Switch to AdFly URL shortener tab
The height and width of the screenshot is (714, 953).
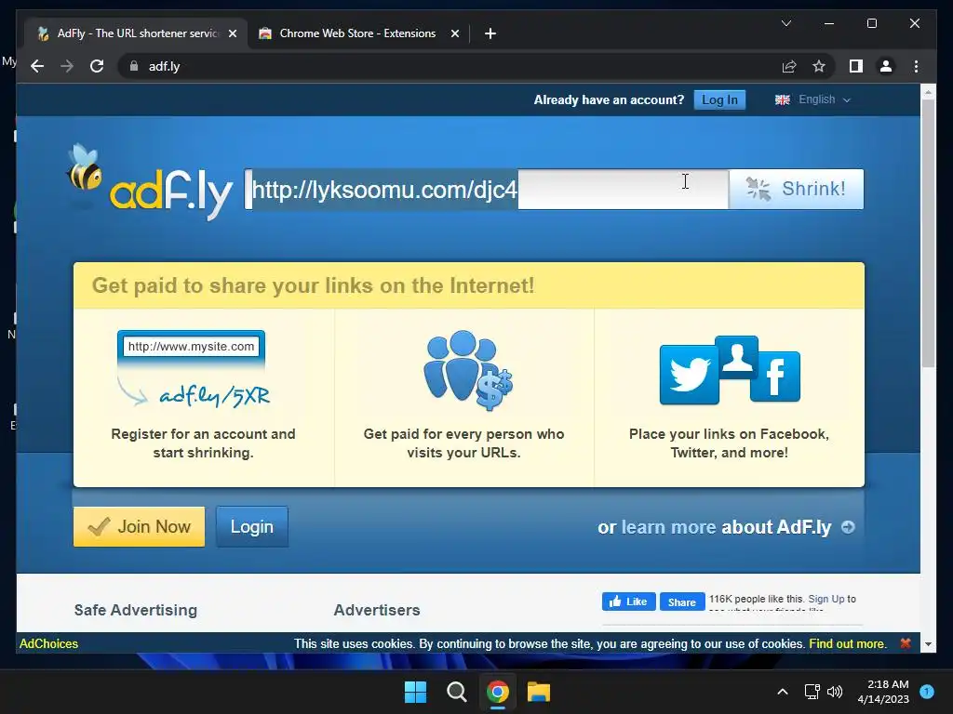coord(136,33)
